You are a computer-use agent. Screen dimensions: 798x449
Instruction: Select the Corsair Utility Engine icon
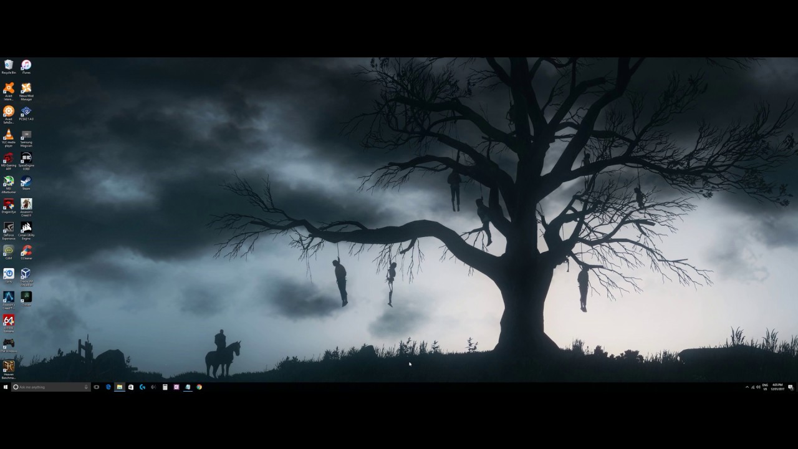click(26, 231)
